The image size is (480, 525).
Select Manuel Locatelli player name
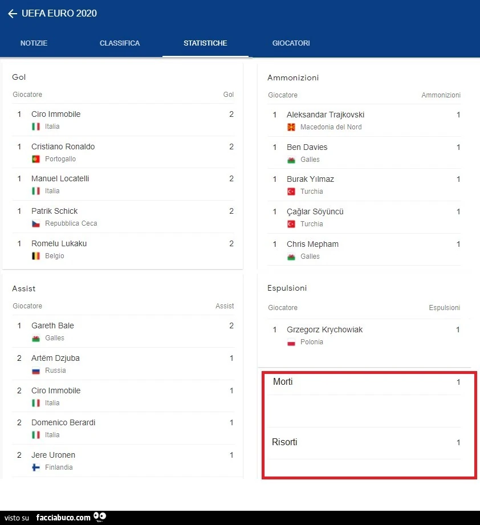(x=60, y=179)
